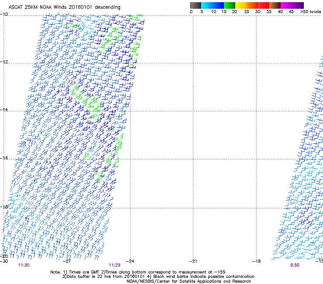The height and width of the screenshot is (284, 323).
Task: Click the -21 longitude axis label
Action: click(x=193, y=261)
